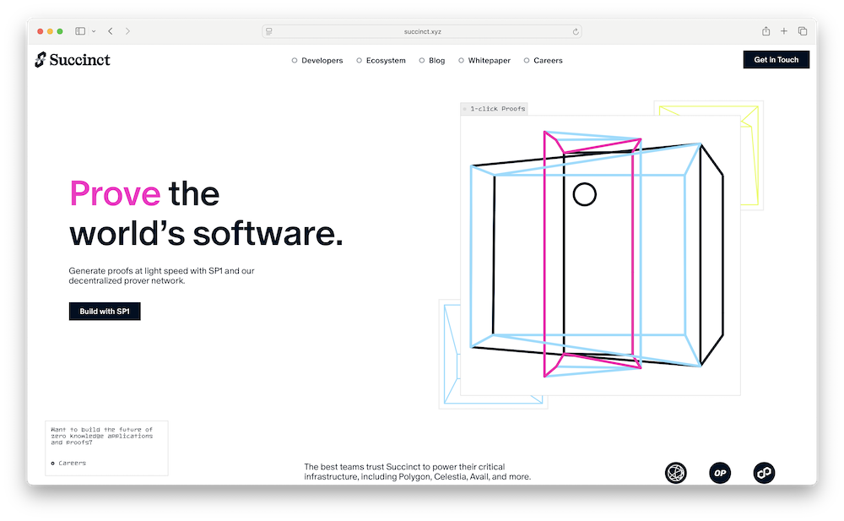The image size is (844, 521).
Task: Click the Succinct logo in the header
Action: coord(72,60)
